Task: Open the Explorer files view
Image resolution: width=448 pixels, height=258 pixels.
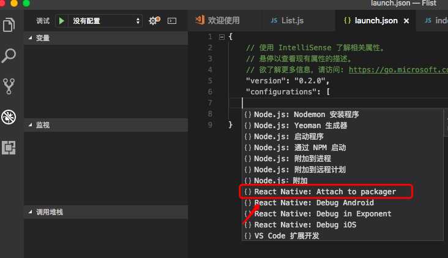Action: (9, 25)
